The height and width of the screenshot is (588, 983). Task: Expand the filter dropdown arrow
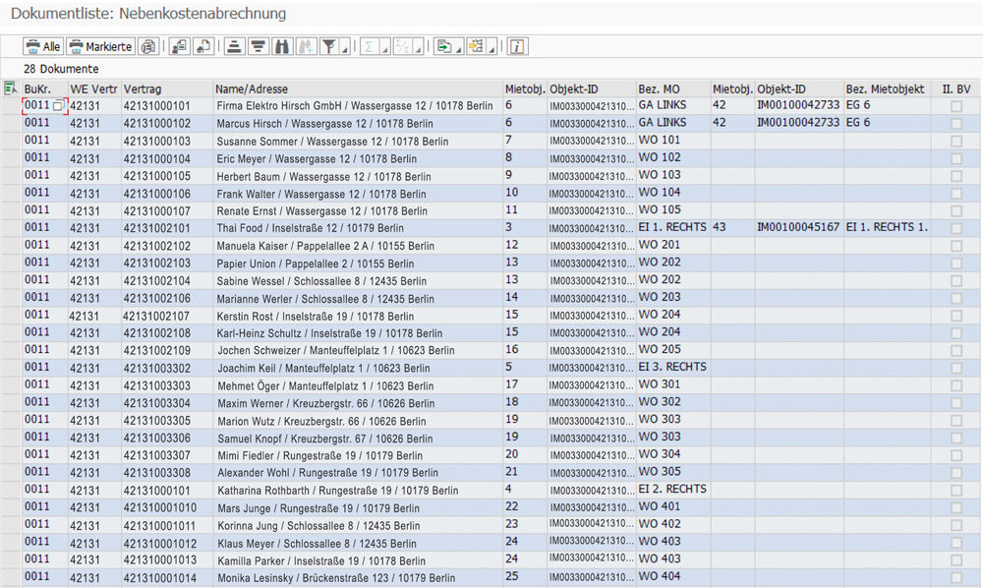(x=345, y=49)
